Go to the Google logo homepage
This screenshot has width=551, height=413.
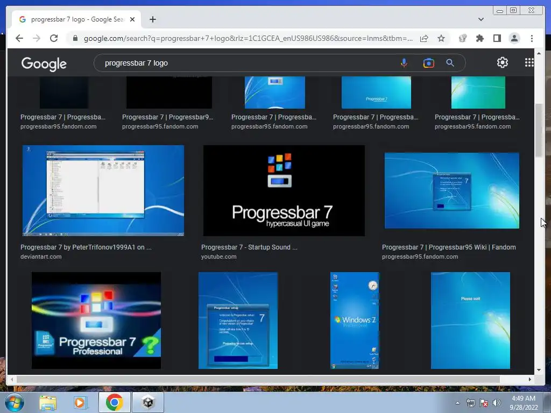44,64
